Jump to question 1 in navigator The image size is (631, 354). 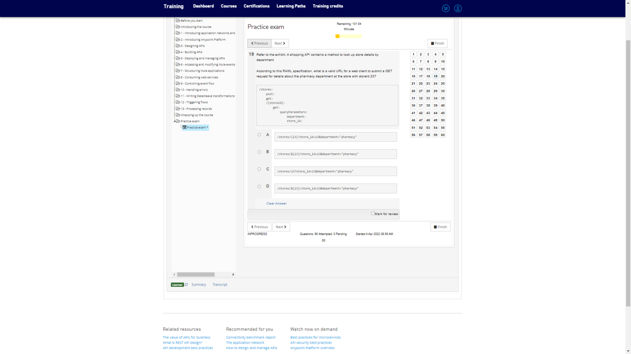pos(413,54)
